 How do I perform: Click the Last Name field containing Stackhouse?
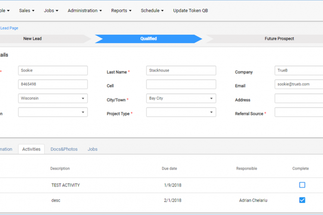[x=181, y=71]
